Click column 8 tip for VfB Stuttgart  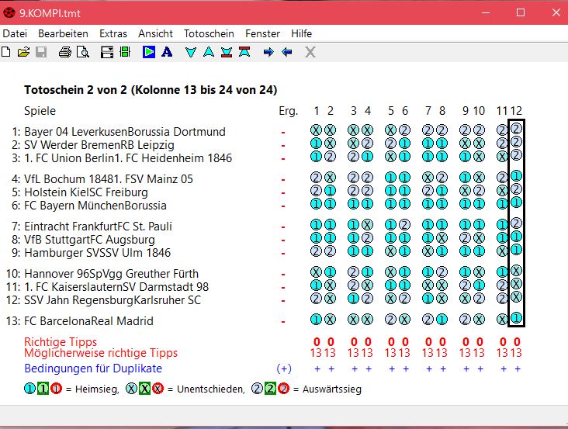[442, 238]
